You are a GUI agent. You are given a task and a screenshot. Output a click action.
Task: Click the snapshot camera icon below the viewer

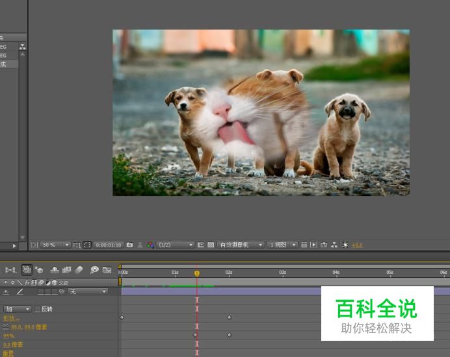[x=130, y=245]
